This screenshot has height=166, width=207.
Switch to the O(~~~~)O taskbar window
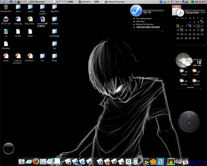pyautogui.click(x=65, y=2)
